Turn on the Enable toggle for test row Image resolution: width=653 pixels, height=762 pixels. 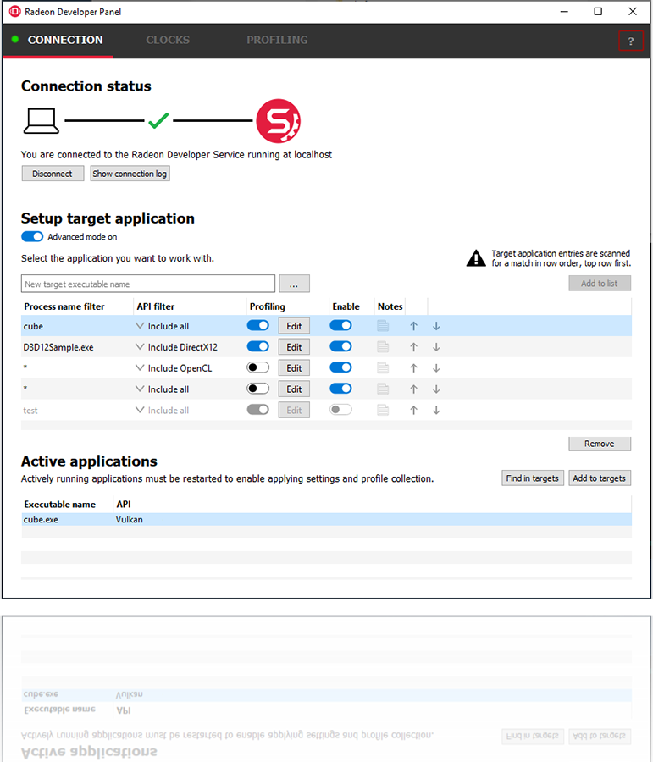[340, 411]
